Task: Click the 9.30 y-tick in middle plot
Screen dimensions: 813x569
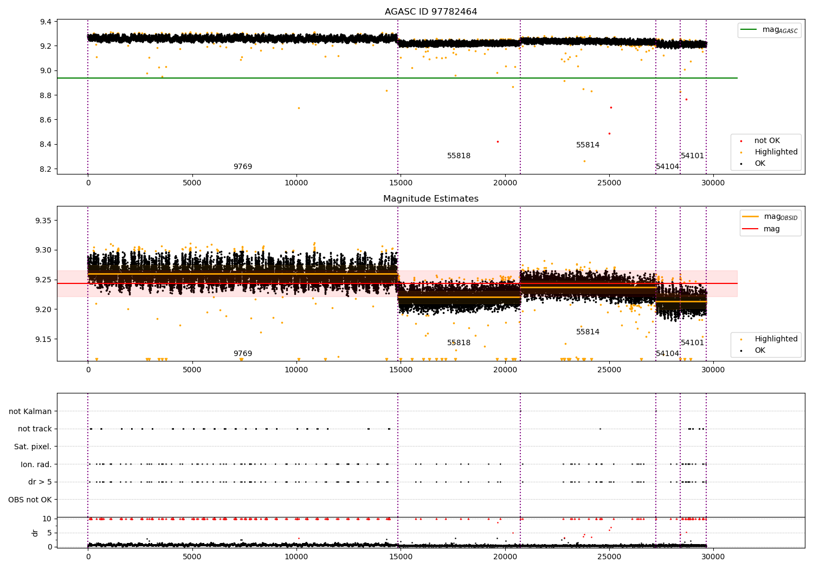Action: [x=44, y=250]
